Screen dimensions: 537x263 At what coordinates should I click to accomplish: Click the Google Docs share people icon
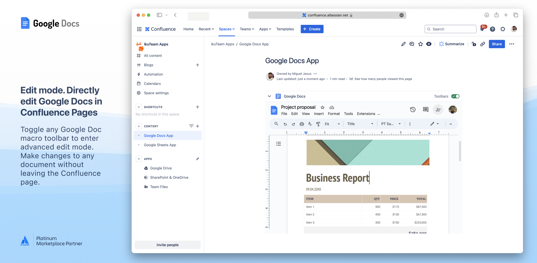pyautogui.click(x=438, y=110)
